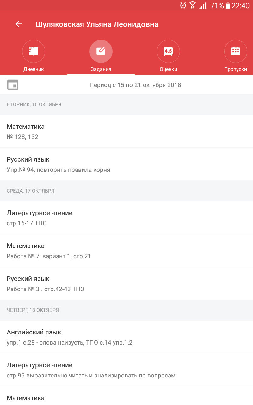This screenshot has width=253, height=405.
Task: Open Английский язык упр.1 с.28 task
Action: (126, 337)
